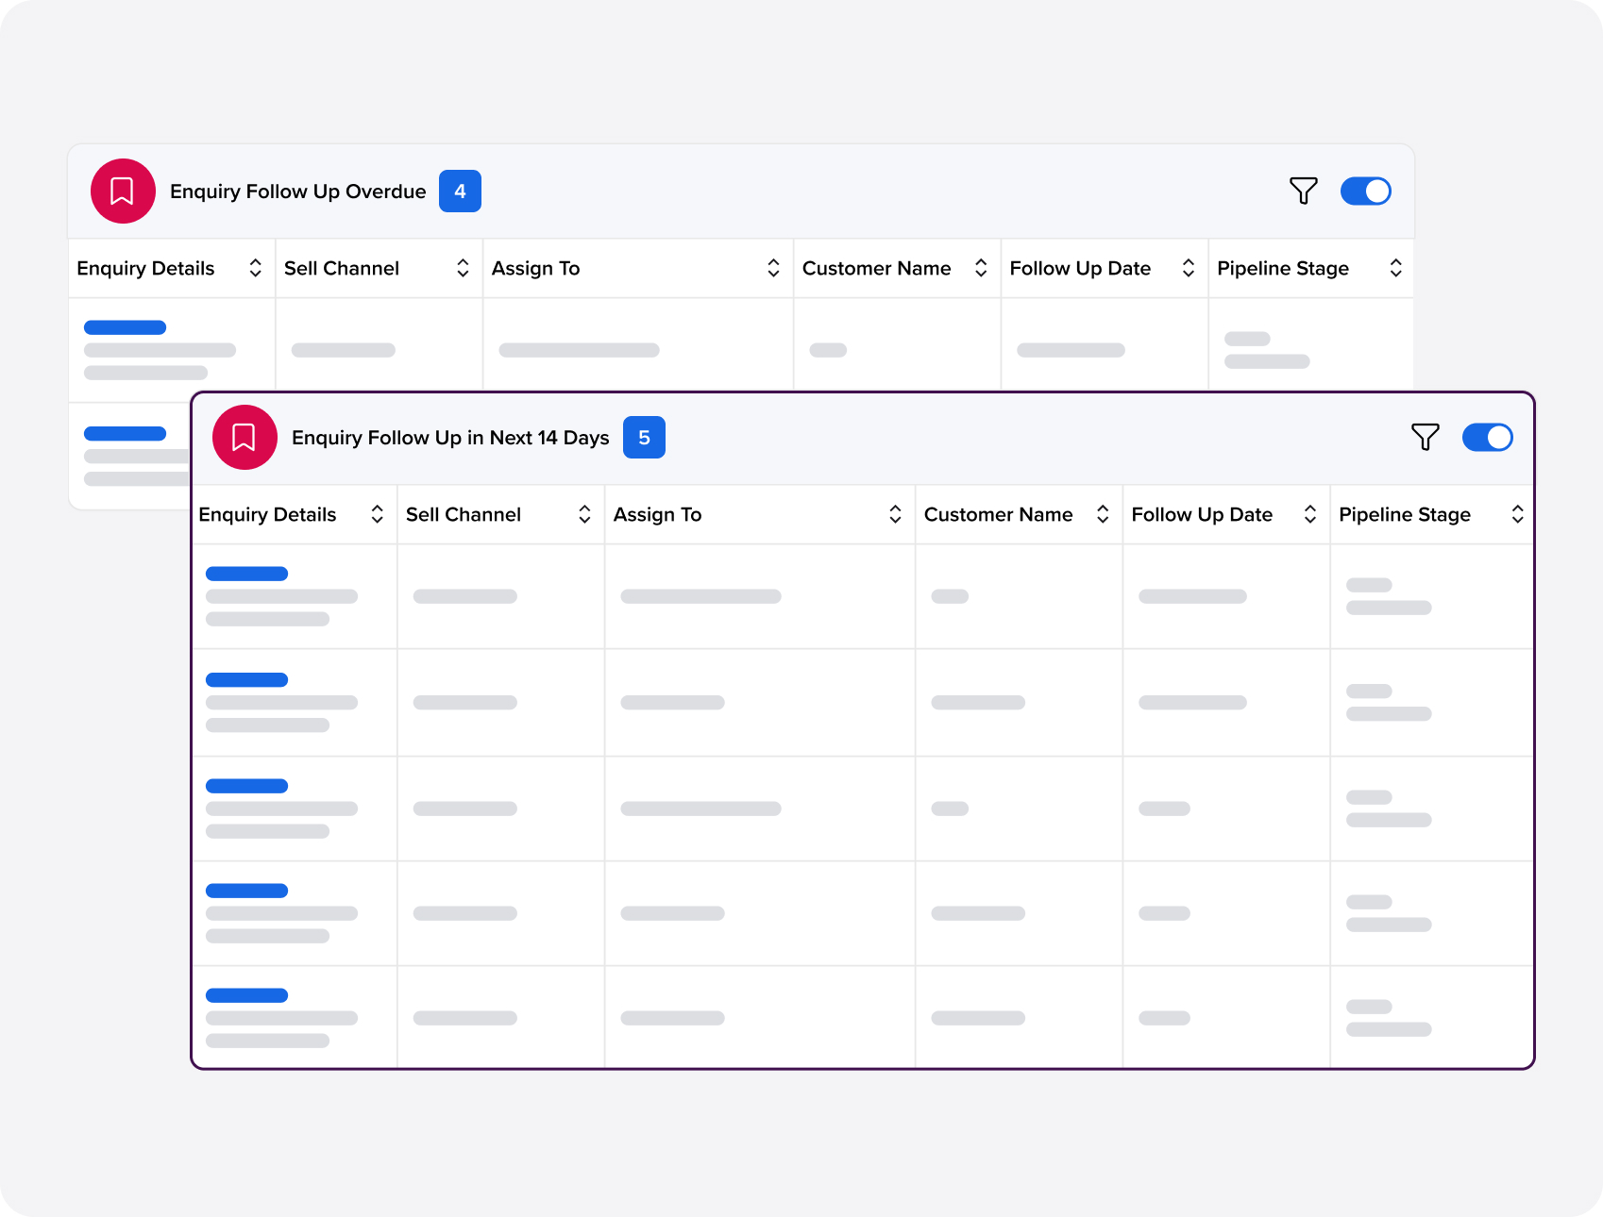
Task: Click 'Follow Up Date' header in Next 14 Days table
Action: pyautogui.click(x=1202, y=514)
